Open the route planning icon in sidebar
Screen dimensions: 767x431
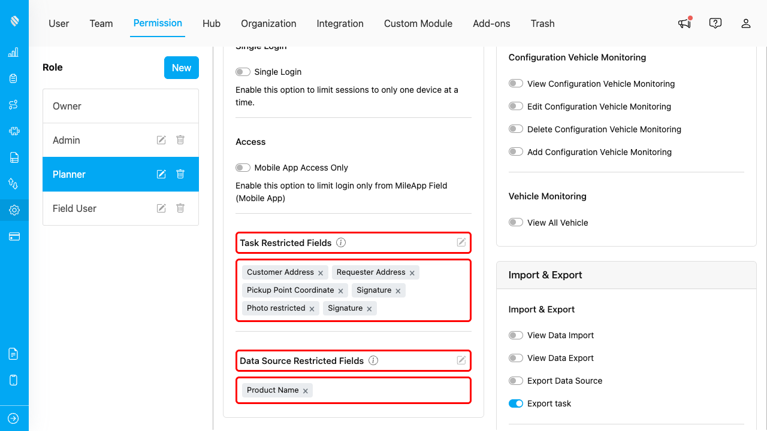click(x=14, y=104)
